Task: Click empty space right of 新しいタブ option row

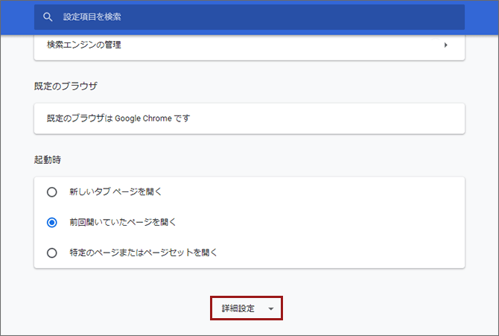Action: (x=335, y=191)
